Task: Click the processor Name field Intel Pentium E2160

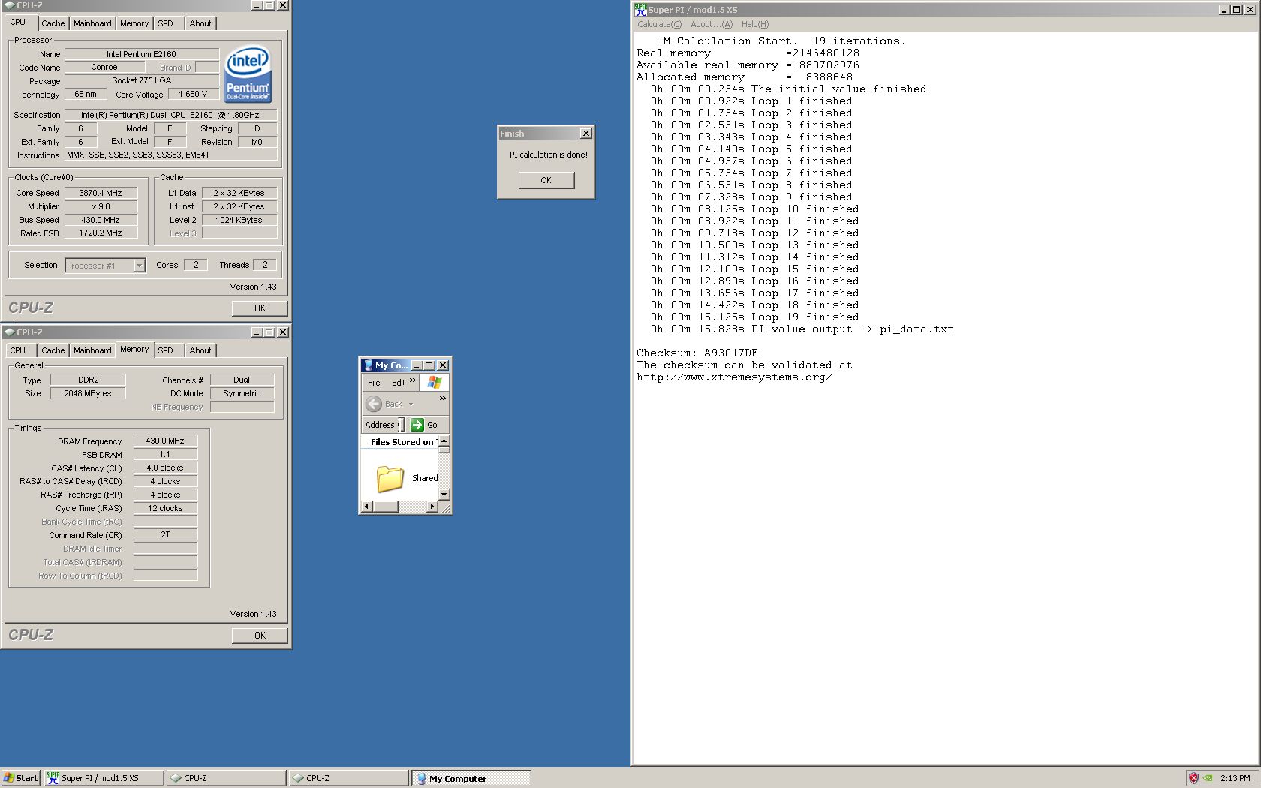Action: point(141,54)
